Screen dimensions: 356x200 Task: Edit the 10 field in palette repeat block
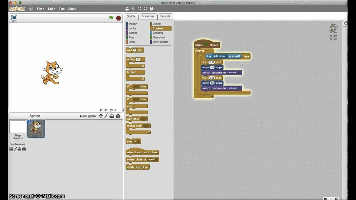tap(138, 59)
